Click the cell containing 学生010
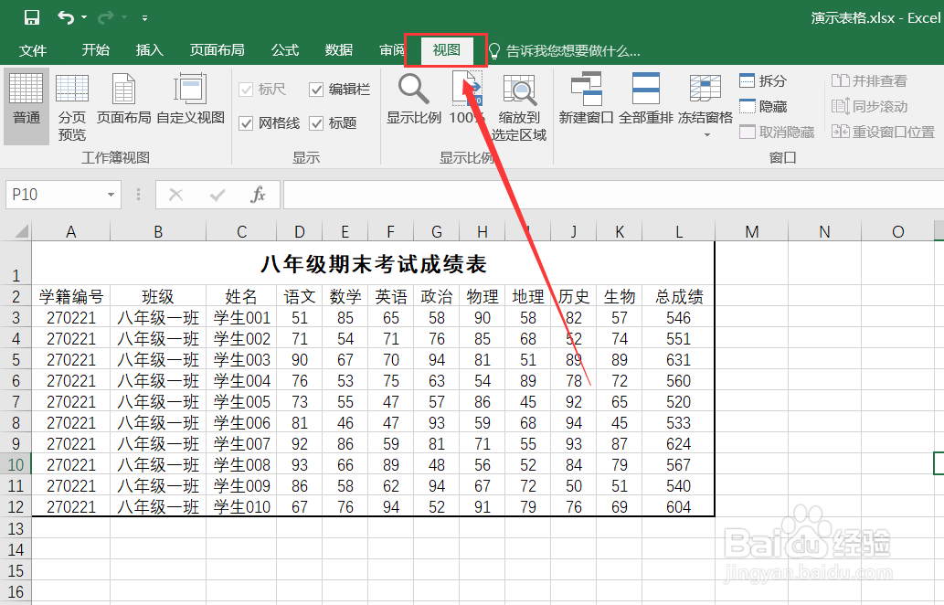 click(x=241, y=507)
